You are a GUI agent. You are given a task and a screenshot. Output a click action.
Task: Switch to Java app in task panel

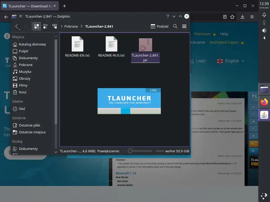click(x=264, y=115)
